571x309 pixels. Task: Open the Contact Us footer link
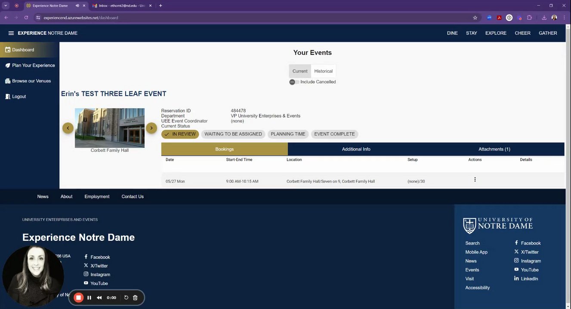tap(133, 197)
